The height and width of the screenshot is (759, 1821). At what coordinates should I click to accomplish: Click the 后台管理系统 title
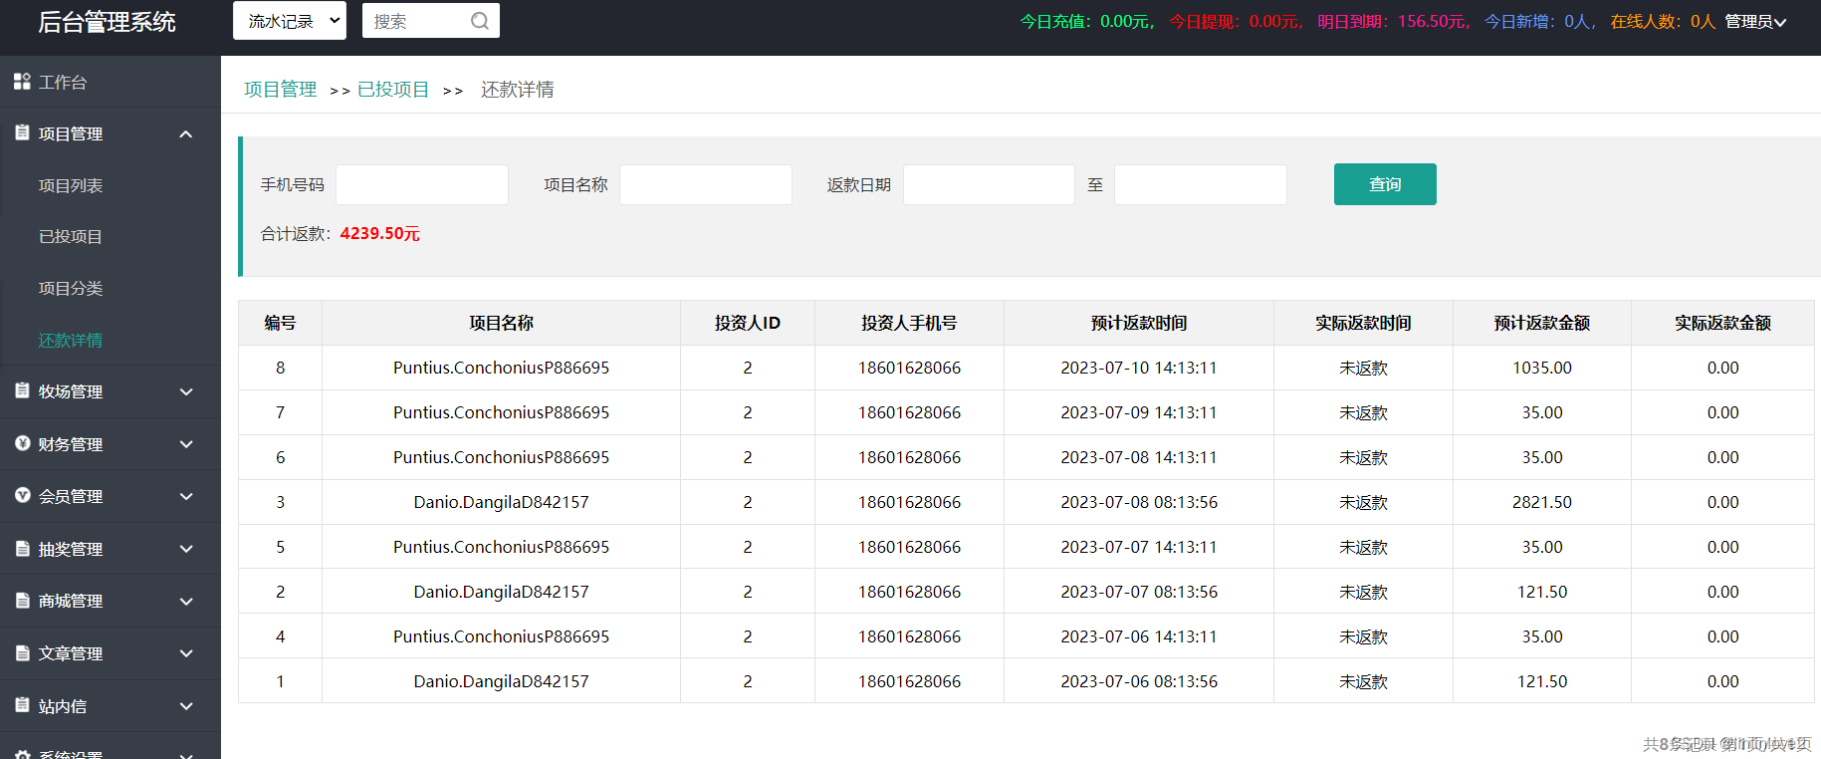pos(107,22)
